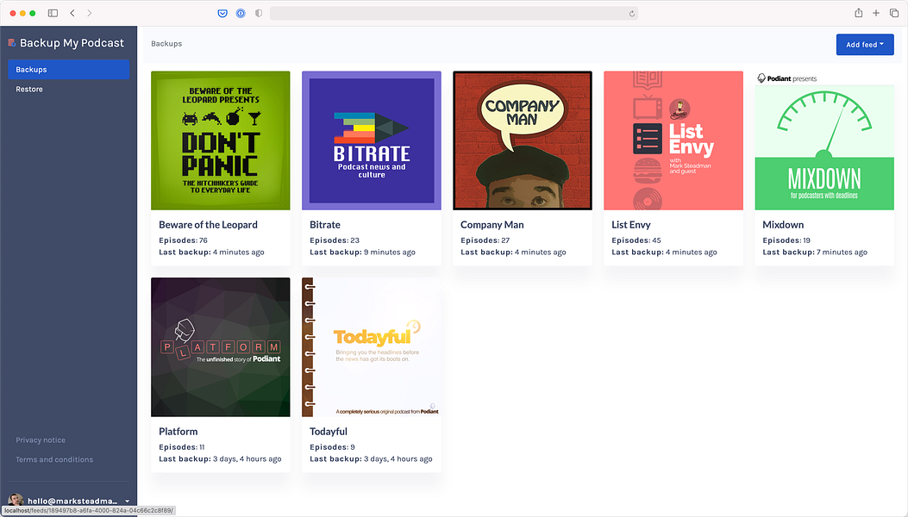
Task: Click 'Episodes: 11' on Platform card
Action: click(182, 447)
